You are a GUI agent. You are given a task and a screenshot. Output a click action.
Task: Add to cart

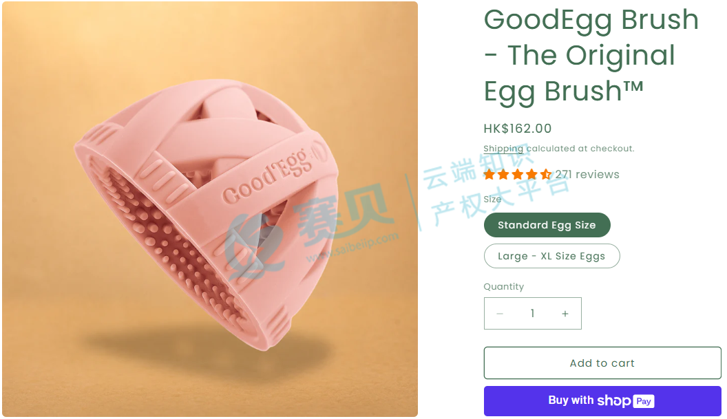point(602,363)
